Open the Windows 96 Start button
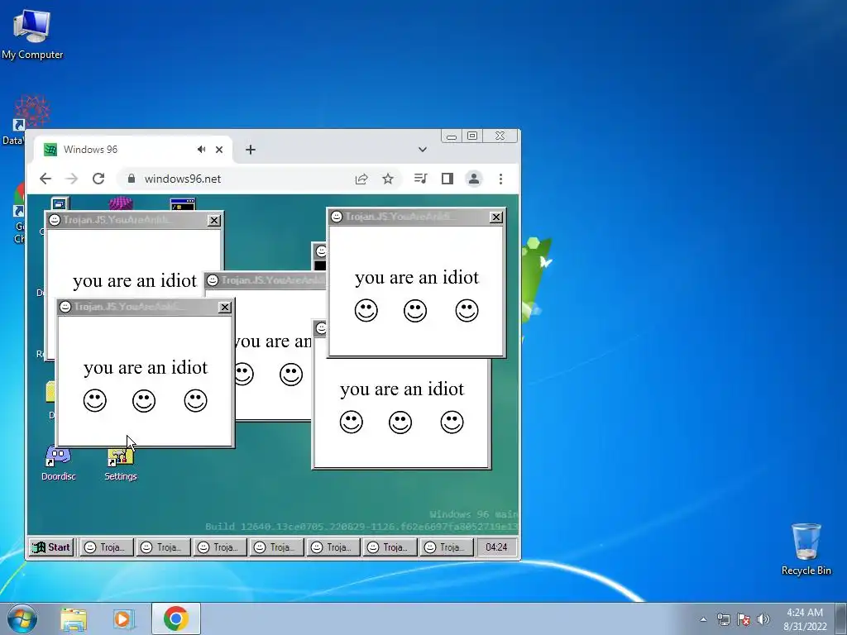Image resolution: width=847 pixels, height=635 pixels. [x=51, y=547]
